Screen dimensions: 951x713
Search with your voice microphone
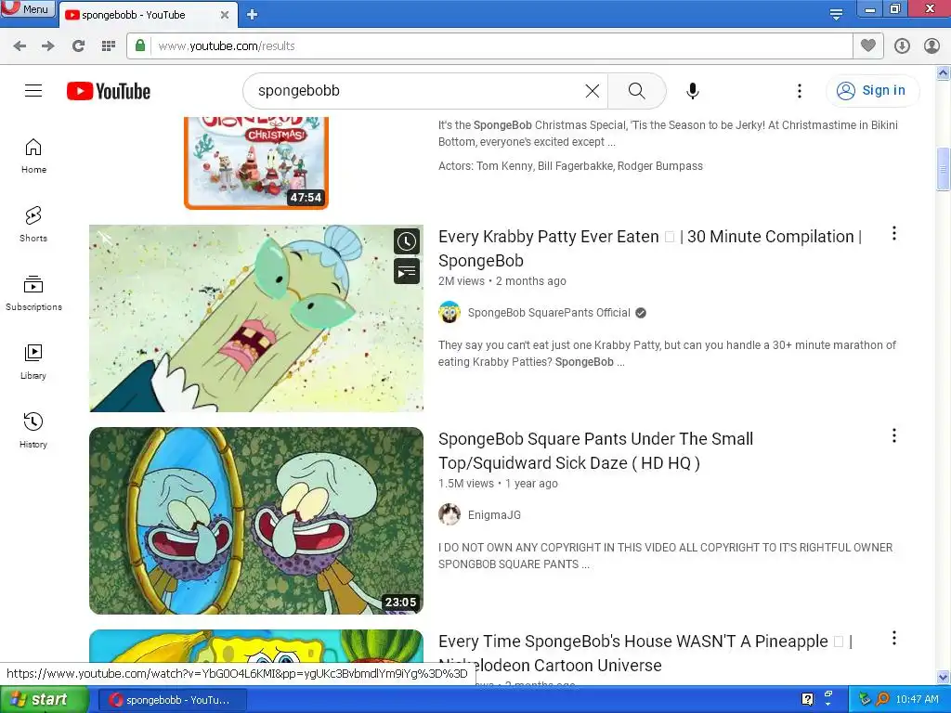pos(693,91)
